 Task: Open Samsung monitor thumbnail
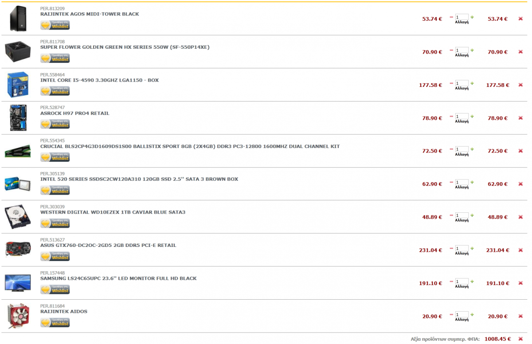[18, 283]
